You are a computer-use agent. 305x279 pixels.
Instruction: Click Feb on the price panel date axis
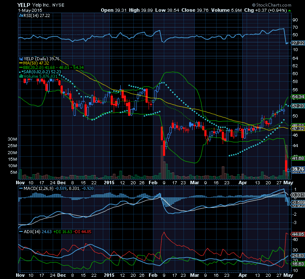[x=153, y=183]
